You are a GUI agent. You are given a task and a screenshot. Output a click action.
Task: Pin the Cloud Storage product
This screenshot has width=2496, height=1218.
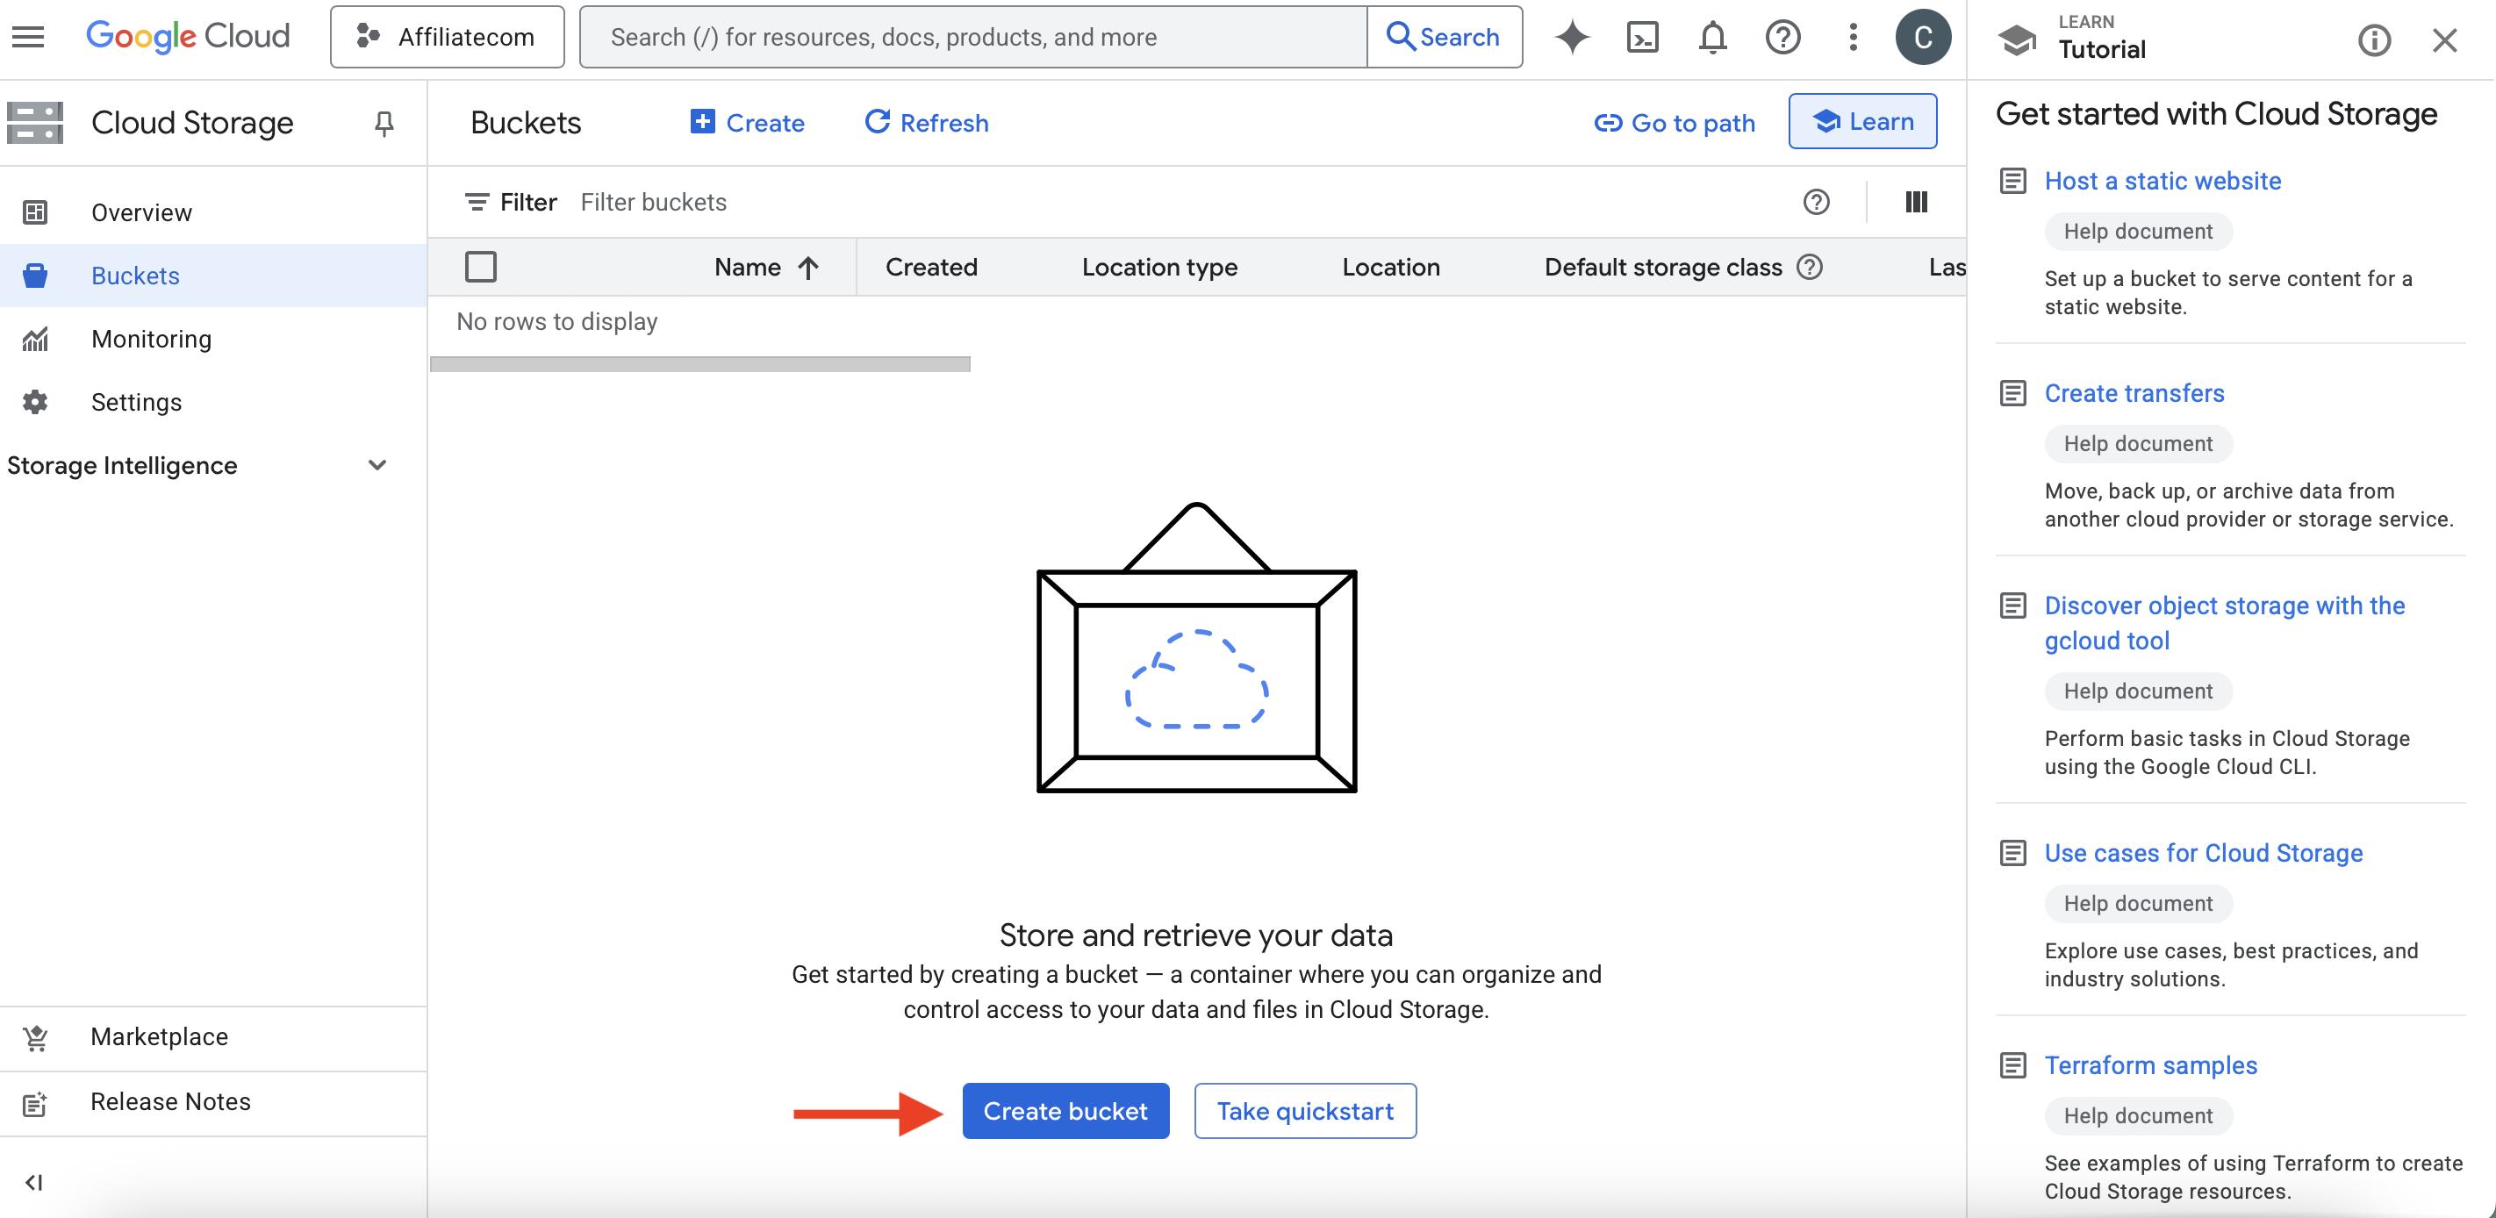click(384, 123)
